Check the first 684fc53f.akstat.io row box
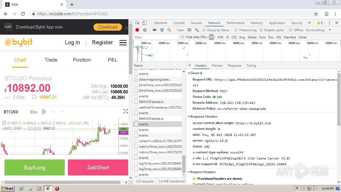This screenshot has height=192, width=341. pos(136,102)
